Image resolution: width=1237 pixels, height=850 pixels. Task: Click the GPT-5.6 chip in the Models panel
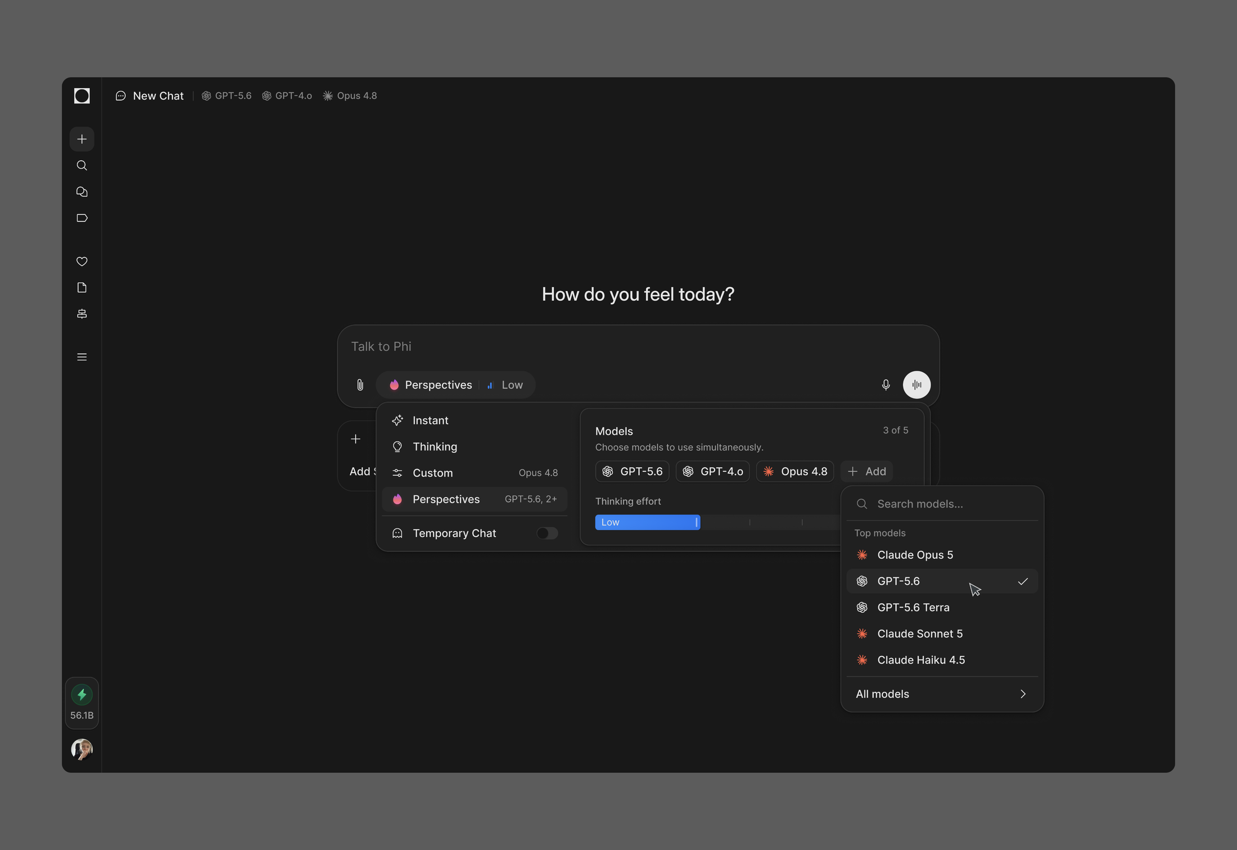[x=632, y=472]
